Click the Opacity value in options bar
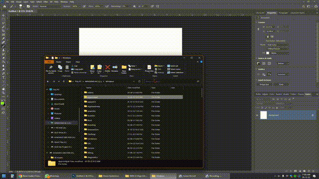The image size is (319, 179). point(75,6)
